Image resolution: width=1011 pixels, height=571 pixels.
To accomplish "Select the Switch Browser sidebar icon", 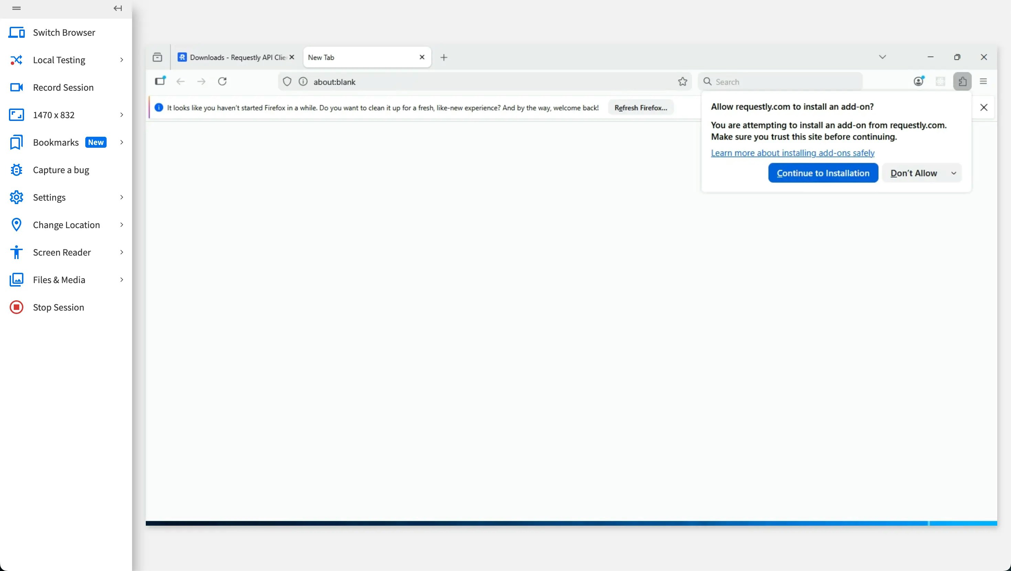I will 17,32.
